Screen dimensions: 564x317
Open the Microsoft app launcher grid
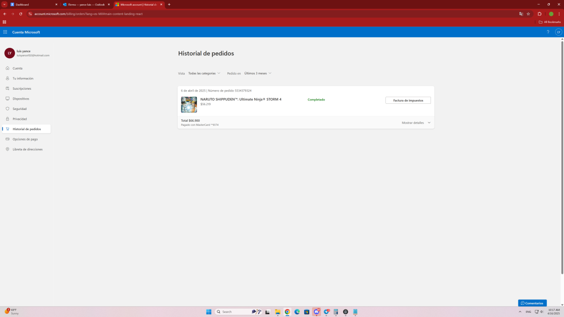tap(5, 32)
